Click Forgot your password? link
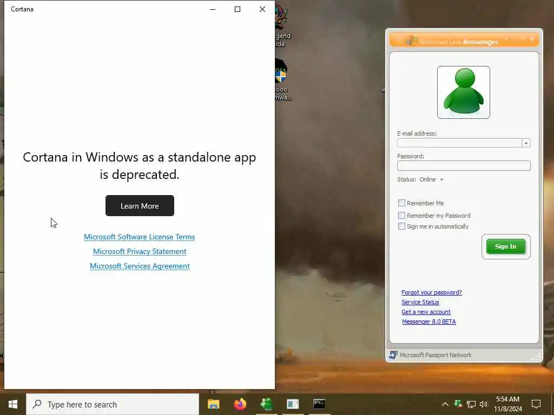 [431, 292]
